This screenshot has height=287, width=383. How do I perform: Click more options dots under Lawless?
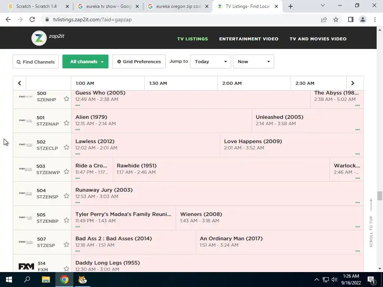(x=78, y=154)
